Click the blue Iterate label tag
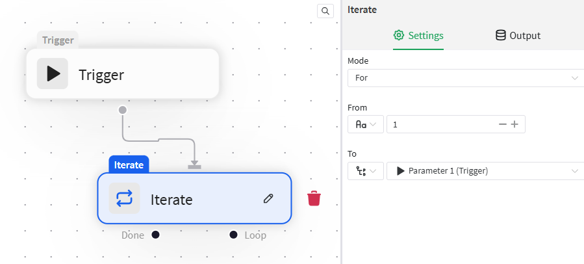The width and height of the screenshot is (584, 264). pyautogui.click(x=129, y=165)
